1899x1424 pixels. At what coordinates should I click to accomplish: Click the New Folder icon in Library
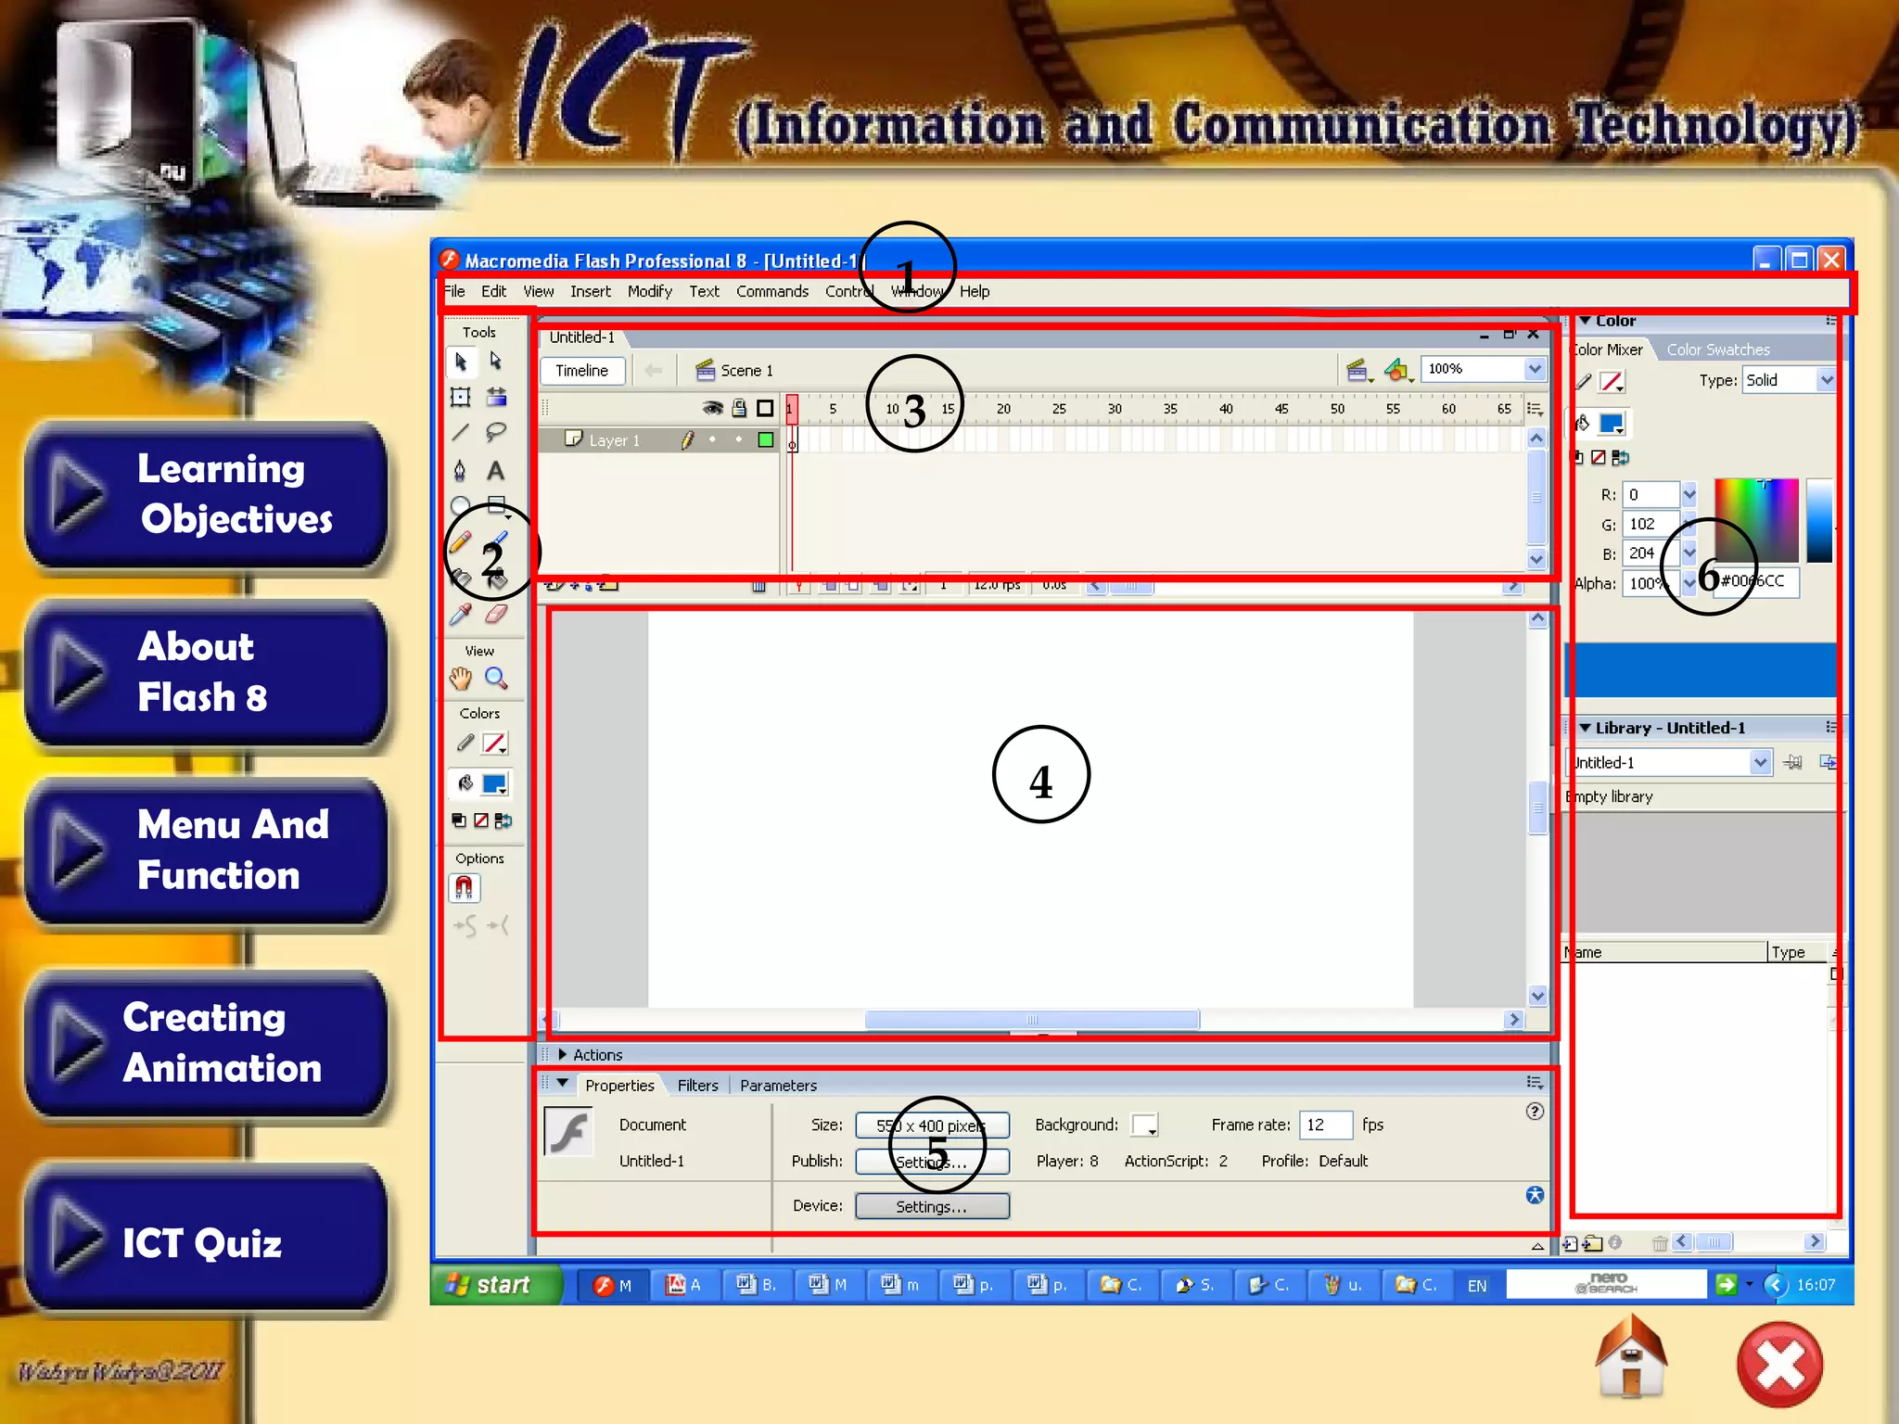click(x=1593, y=1242)
